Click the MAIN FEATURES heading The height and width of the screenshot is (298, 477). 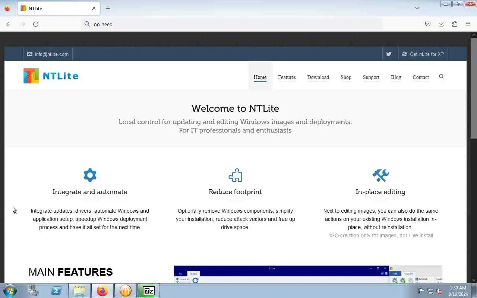pos(70,272)
